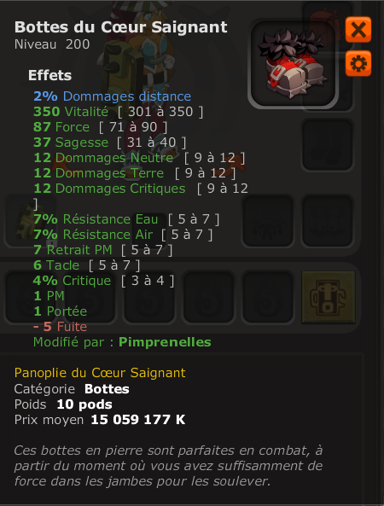Select the yellow tribal mask slot
Viewport: 384px width, 506px height.
(x=329, y=297)
